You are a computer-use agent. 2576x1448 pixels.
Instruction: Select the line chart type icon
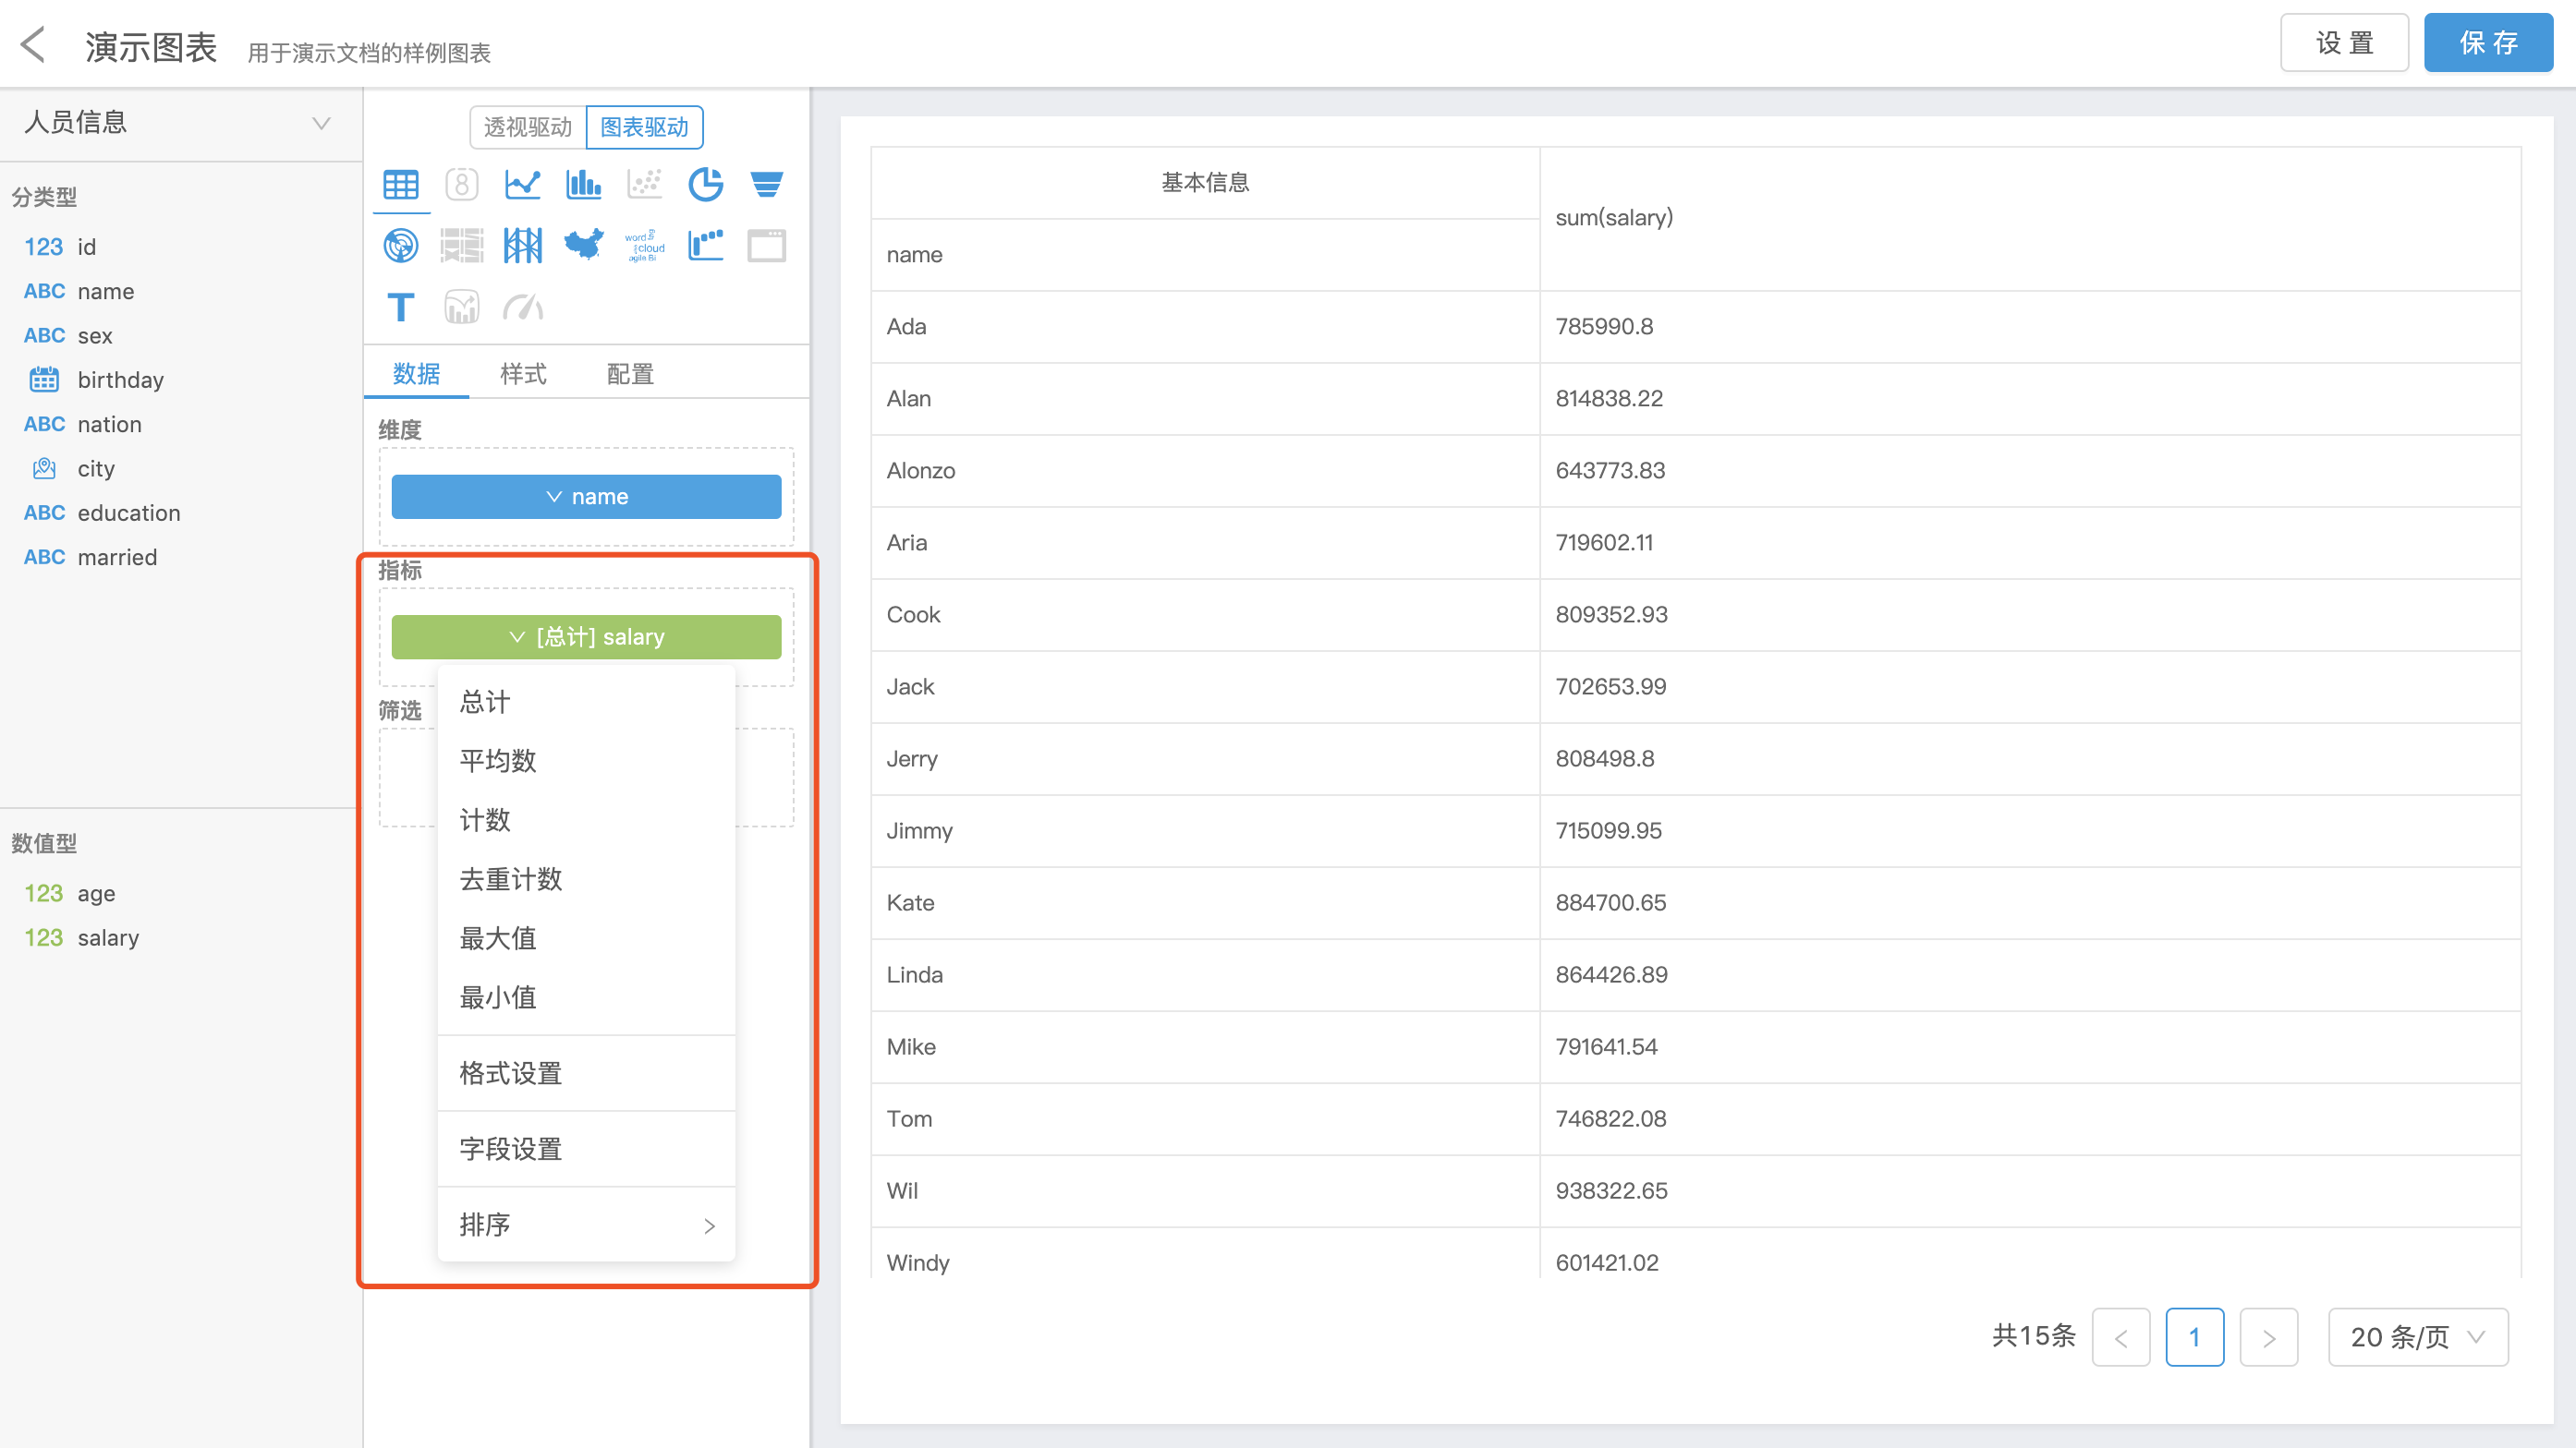[x=522, y=184]
